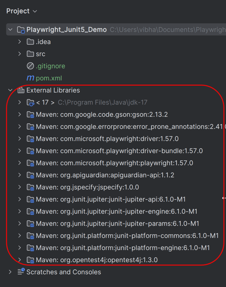Click driver-bundle library folder icon

[31, 151]
